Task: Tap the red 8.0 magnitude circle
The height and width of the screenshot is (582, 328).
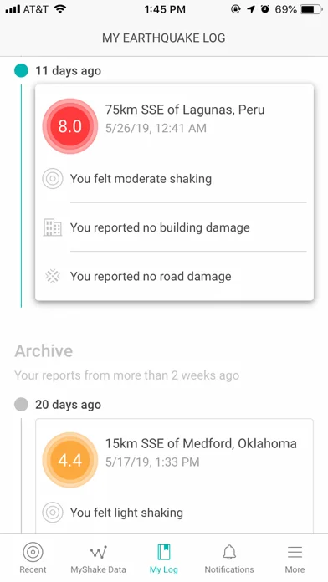Action: click(x=69, y=126)
